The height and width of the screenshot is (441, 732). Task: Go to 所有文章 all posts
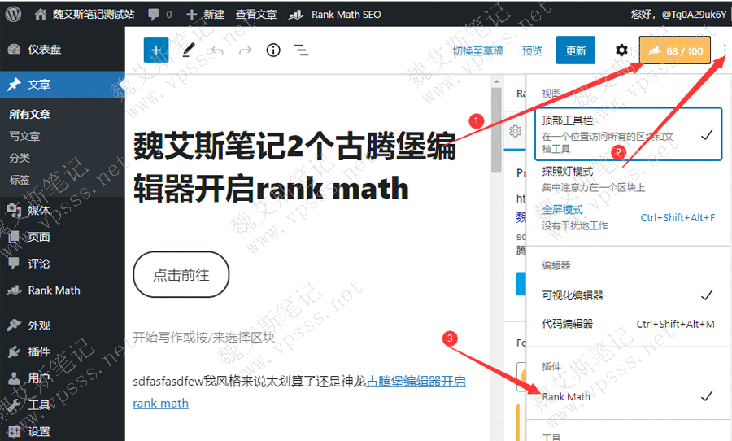tap(29, 114)
